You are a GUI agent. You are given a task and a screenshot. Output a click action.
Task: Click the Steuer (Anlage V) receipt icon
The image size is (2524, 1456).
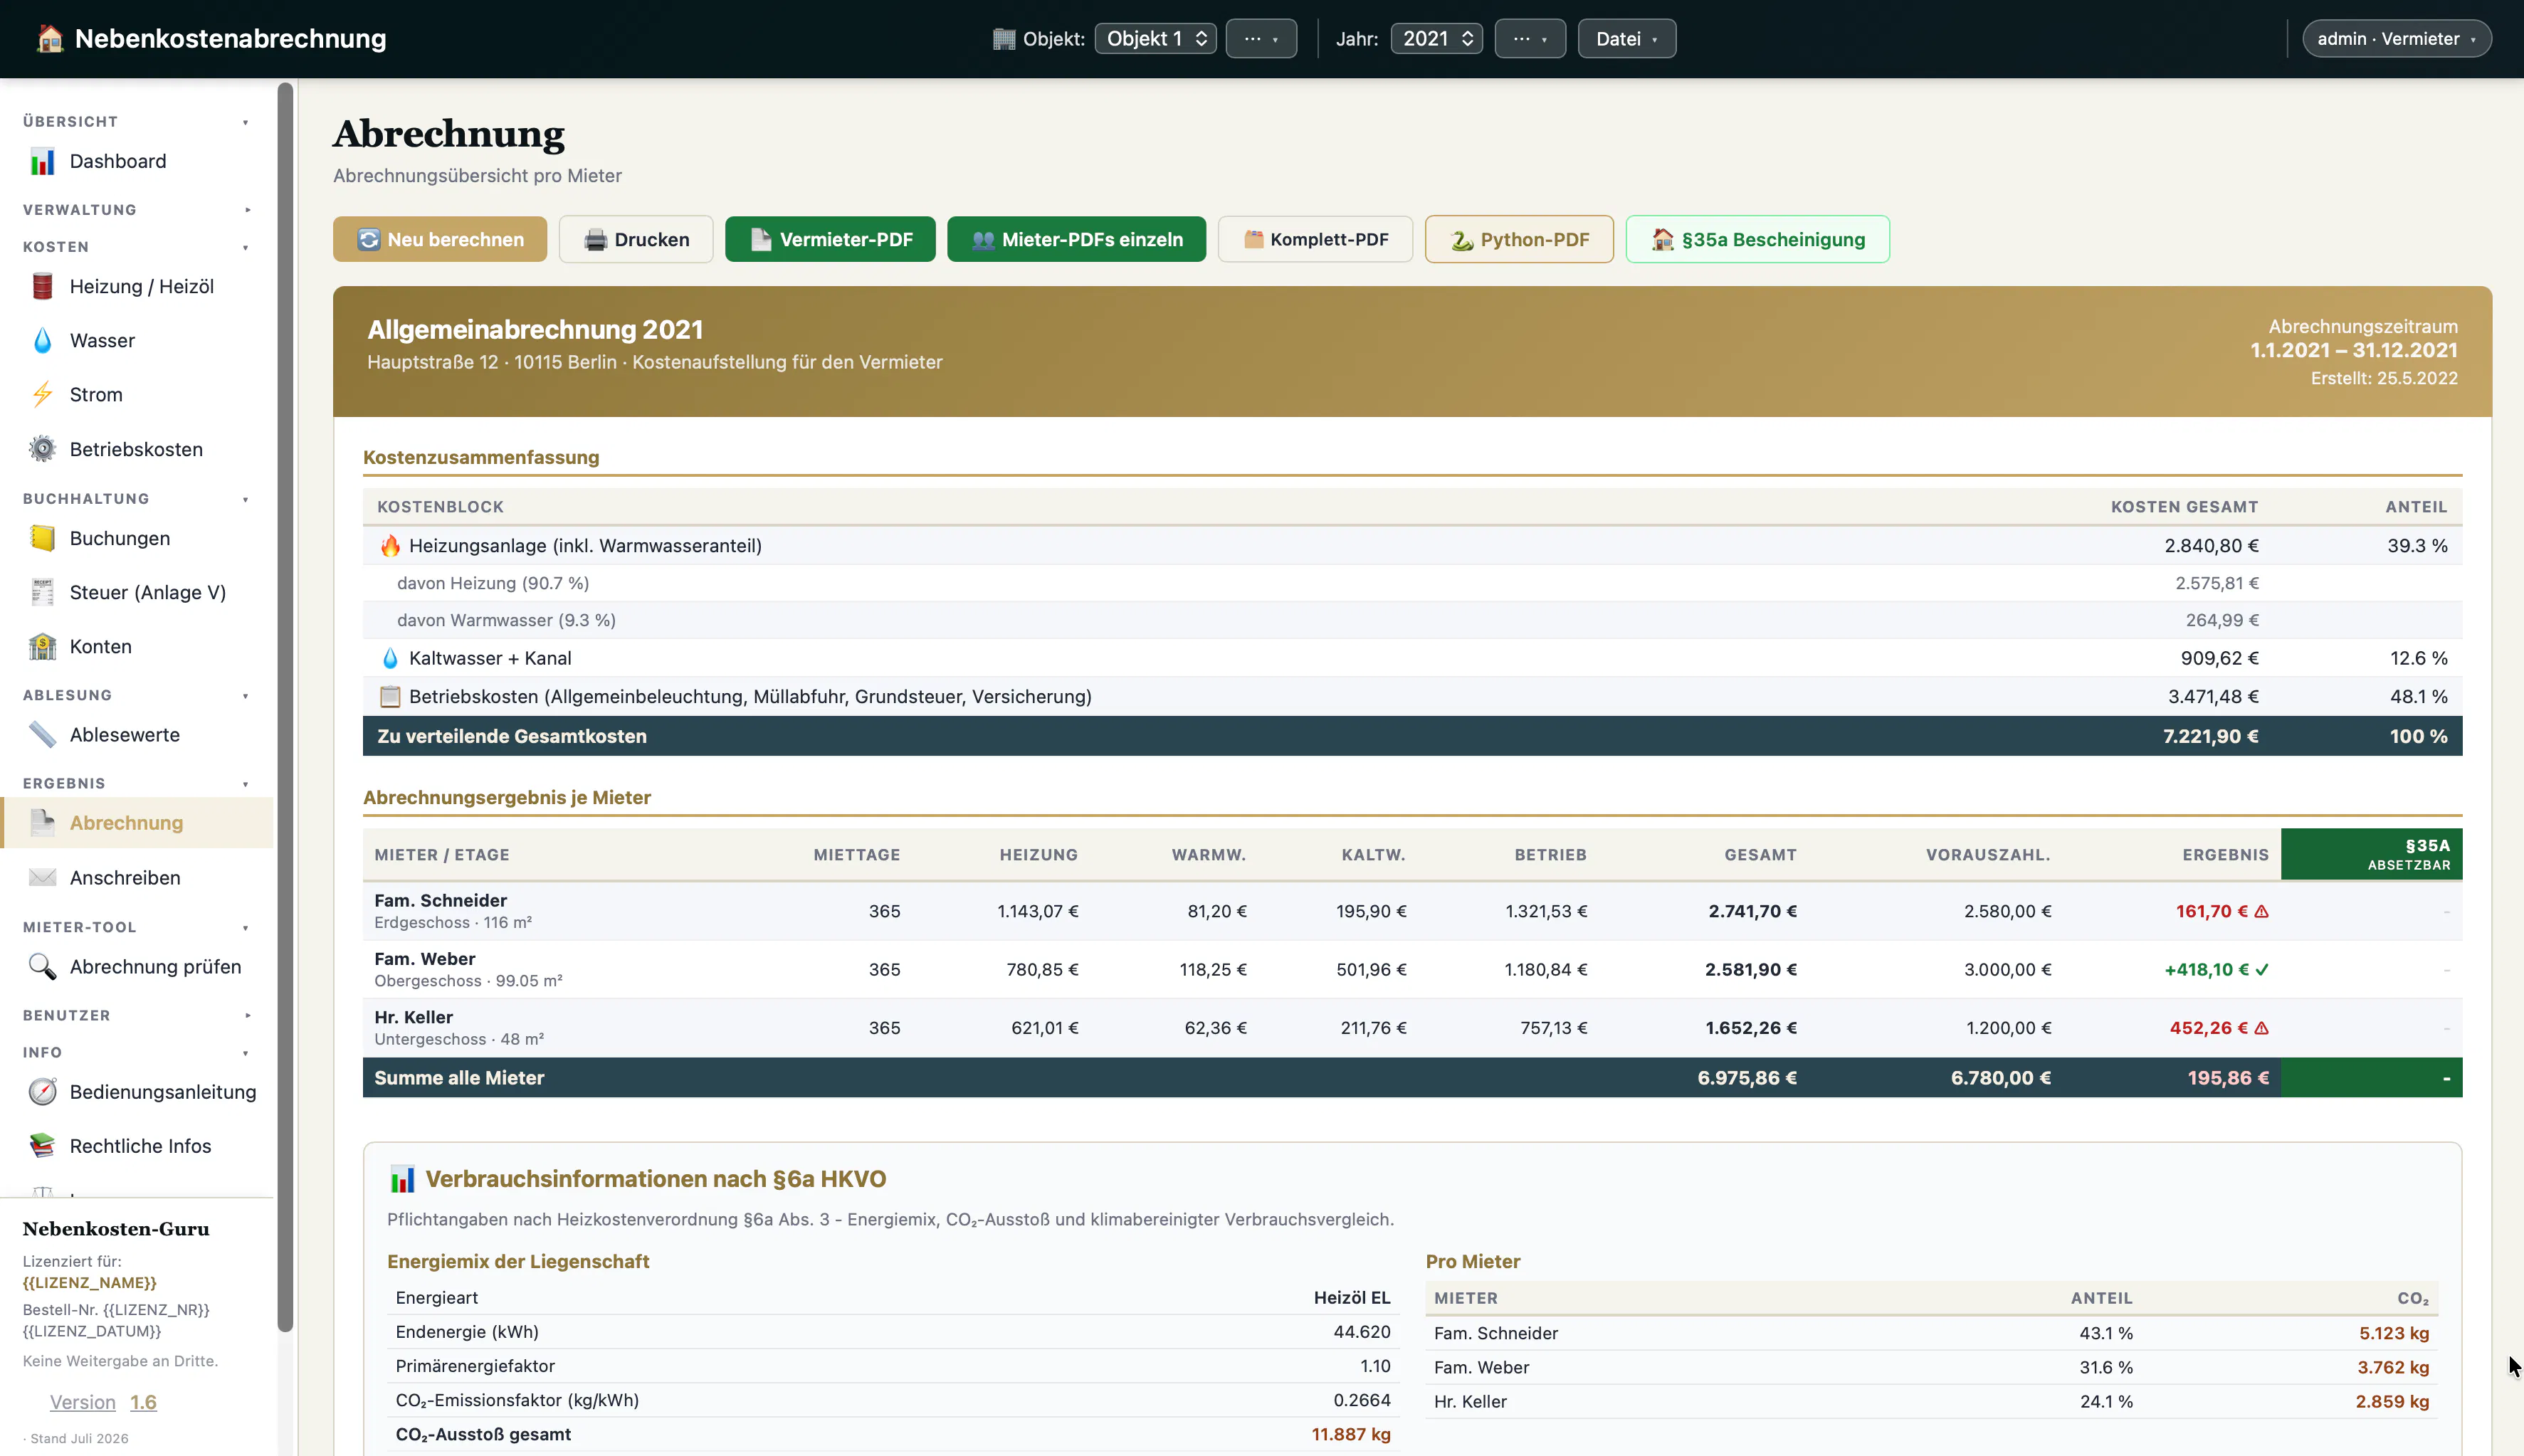pos(42,593)
